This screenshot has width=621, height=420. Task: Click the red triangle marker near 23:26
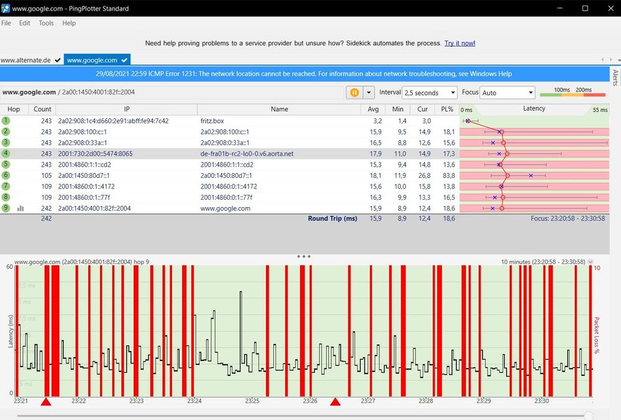click(335, 402)
